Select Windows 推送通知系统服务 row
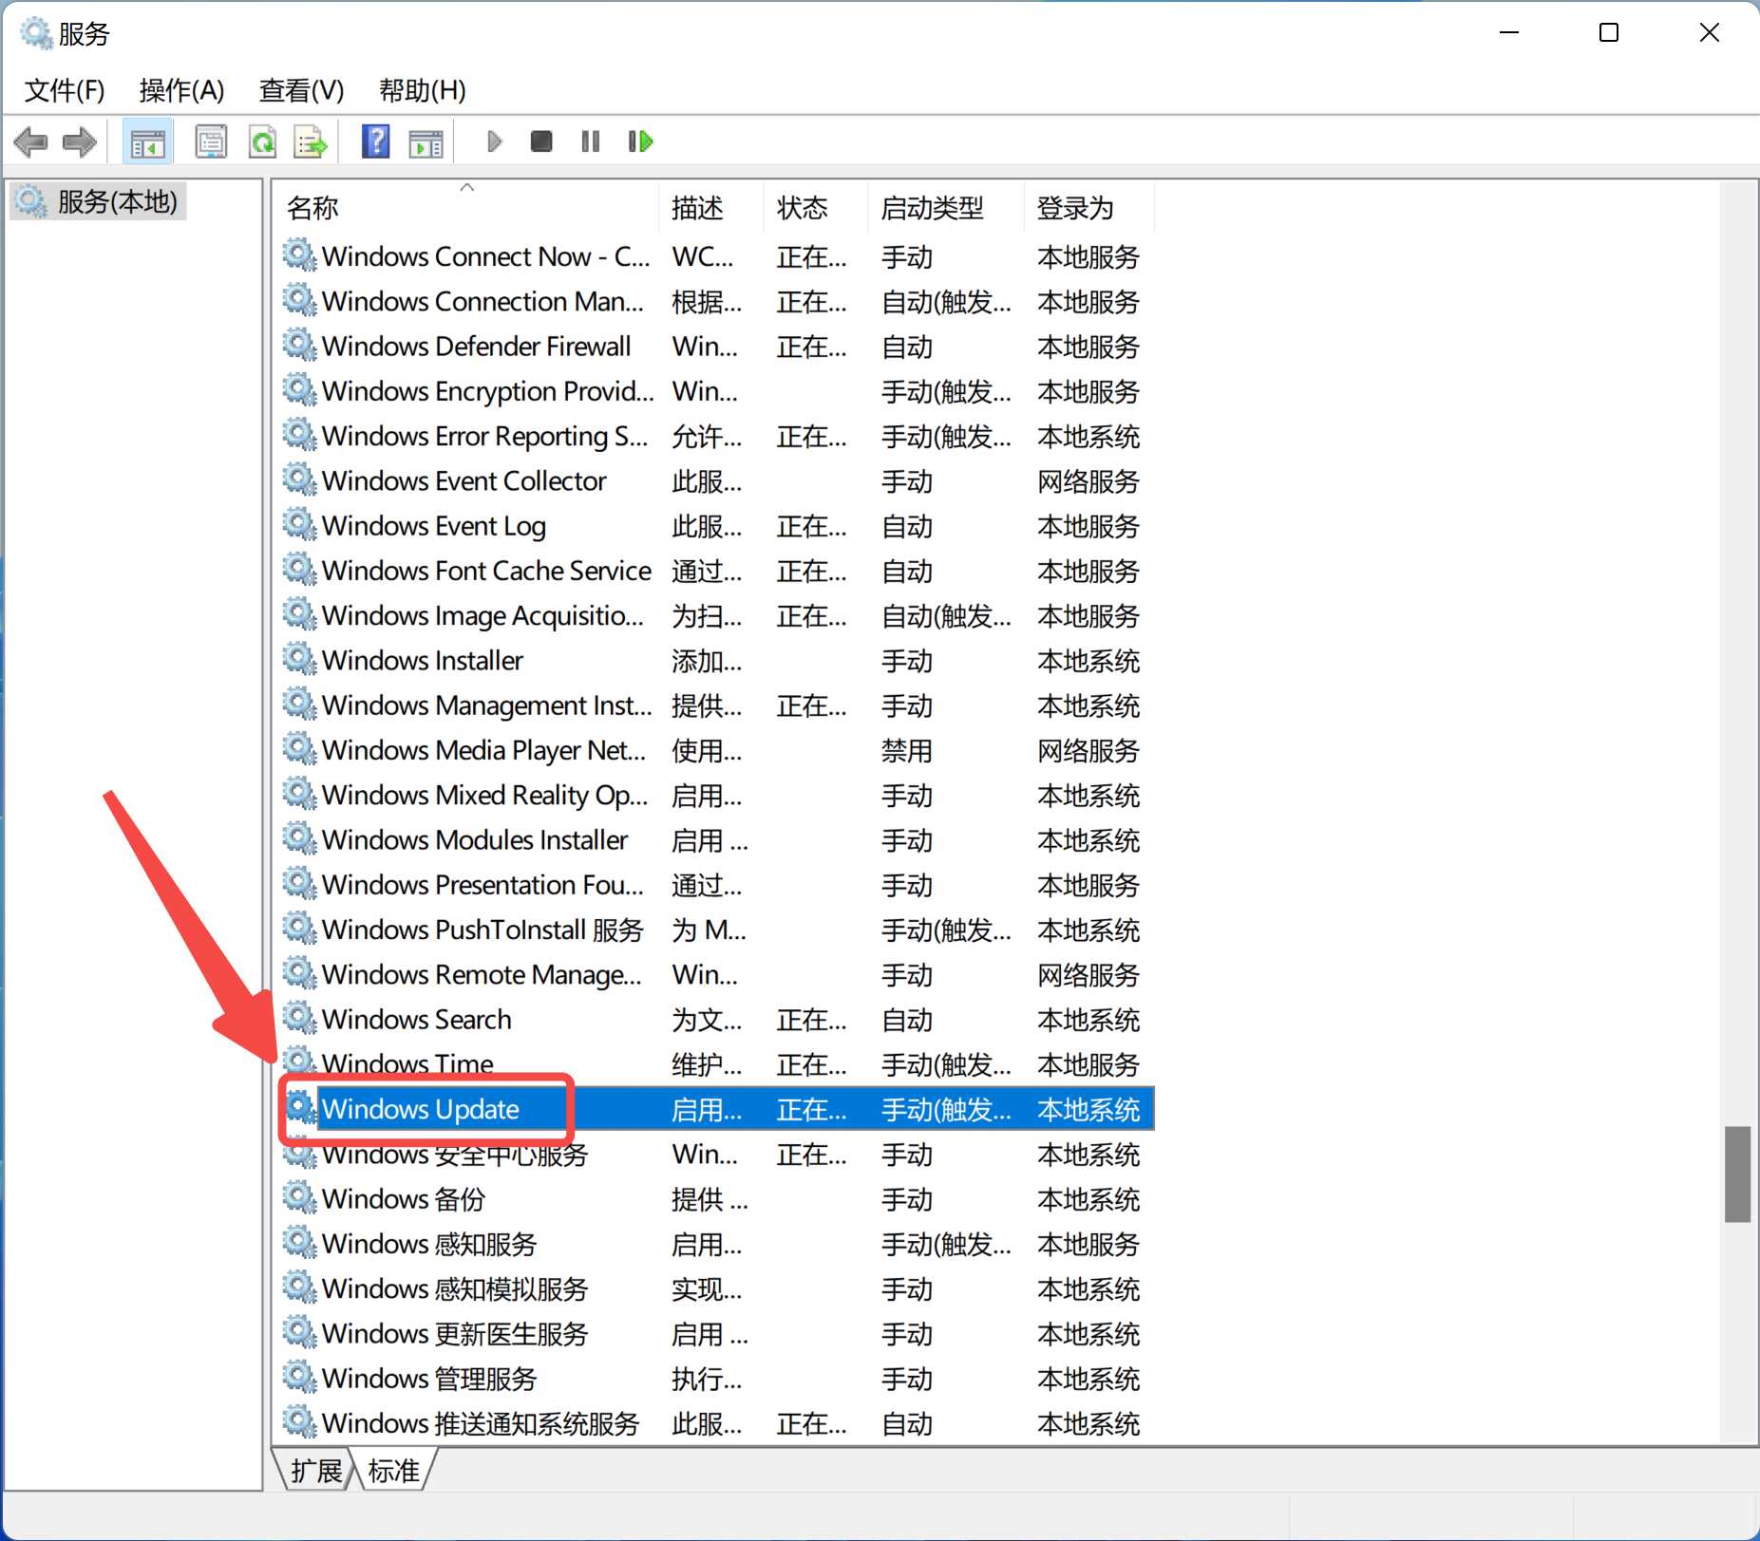The image size is (1760, 1541). pos(718,1423)
